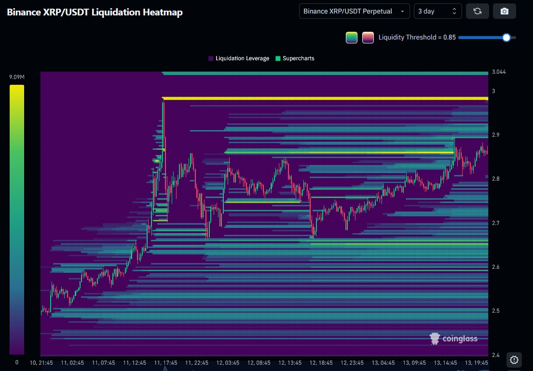Click the Liquidity Threshold slider handle
The height and width of the screenshot is (371, 533).
[506, 37]
